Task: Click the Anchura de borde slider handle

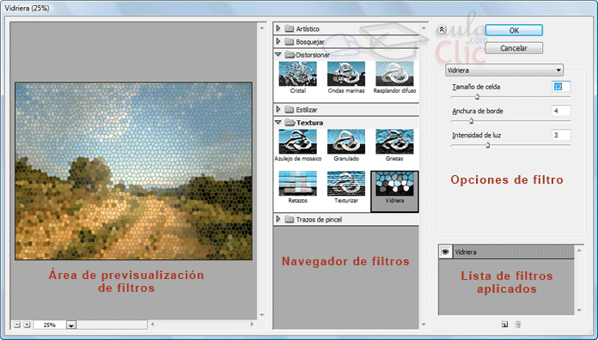Action: pyautogui.click(x=471, y=121)
